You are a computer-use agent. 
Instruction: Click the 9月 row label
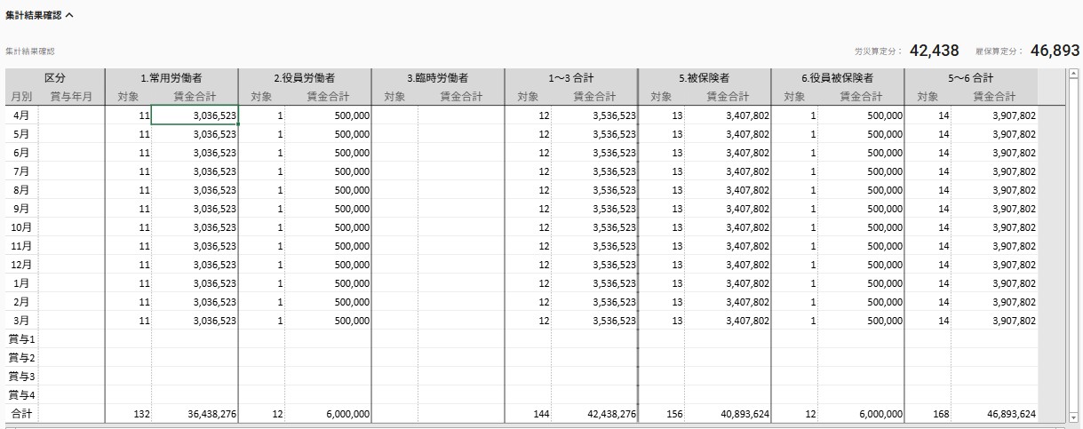tap(21, 209)
